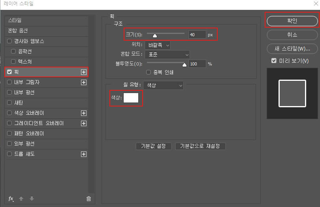320x207 pixels.
Task: Open the 위치 dropdown showing 바깥쪽
Action: point(158,45)
